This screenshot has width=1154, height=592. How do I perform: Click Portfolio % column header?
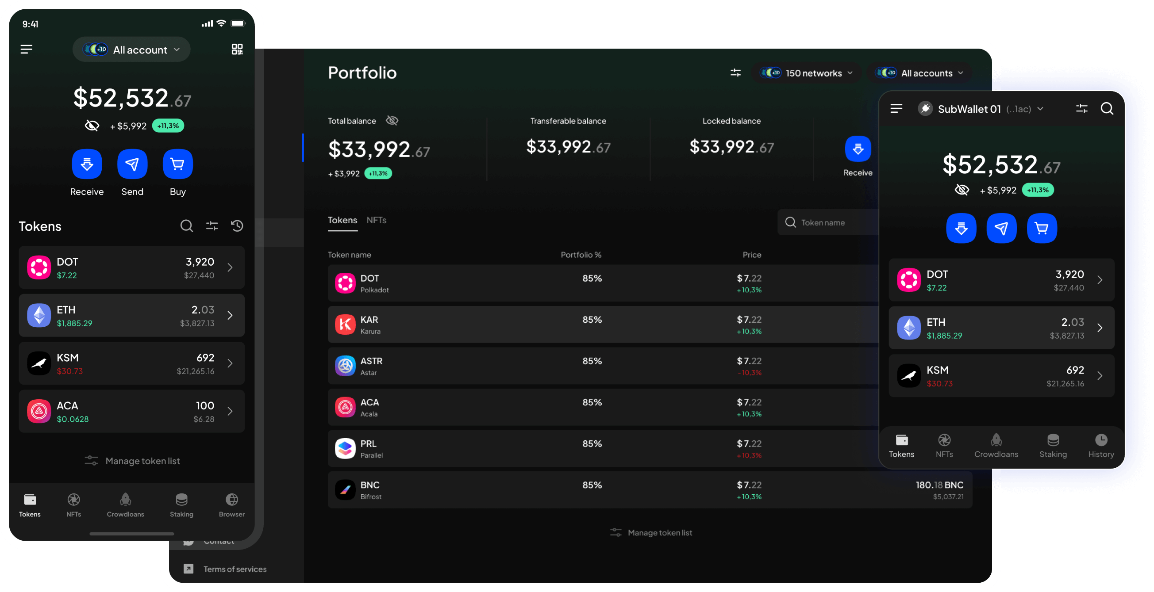click(x=581, y=255)
